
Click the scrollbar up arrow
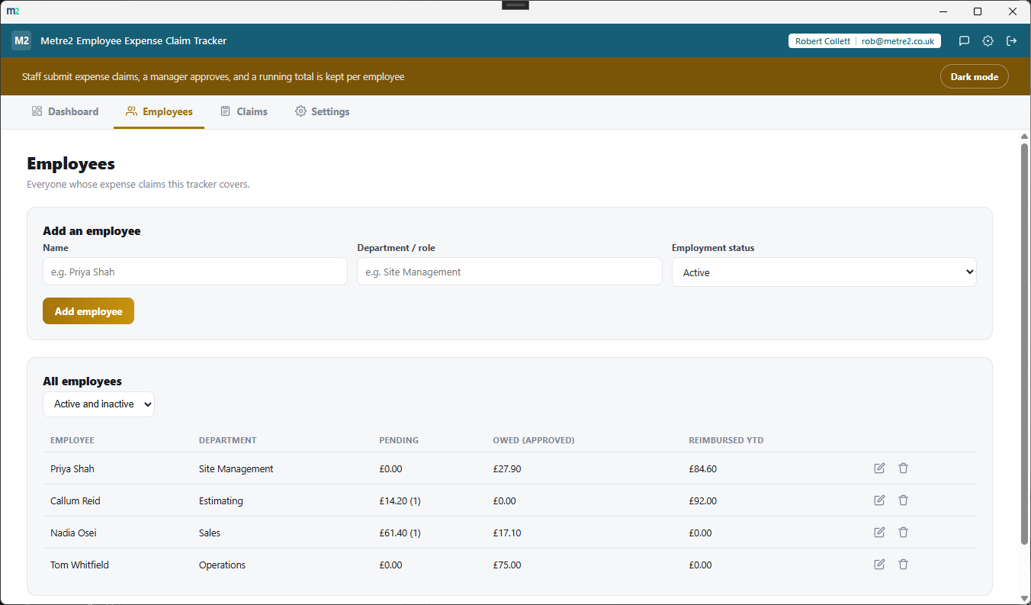click(x=1024, y=137)
